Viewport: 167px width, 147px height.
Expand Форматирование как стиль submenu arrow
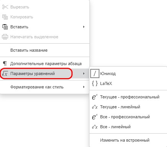coord(84,87)
